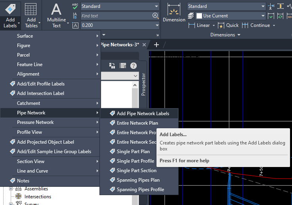Switch to the Prospector vertical tab

coord(143,84)
